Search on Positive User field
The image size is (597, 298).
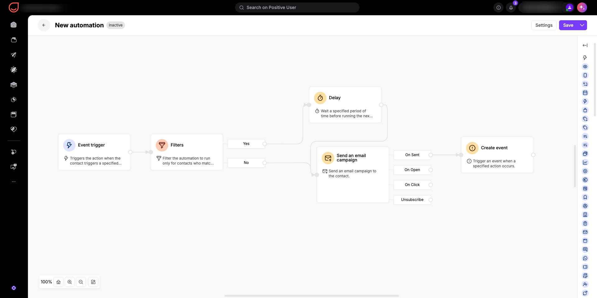tap(297, 7)
